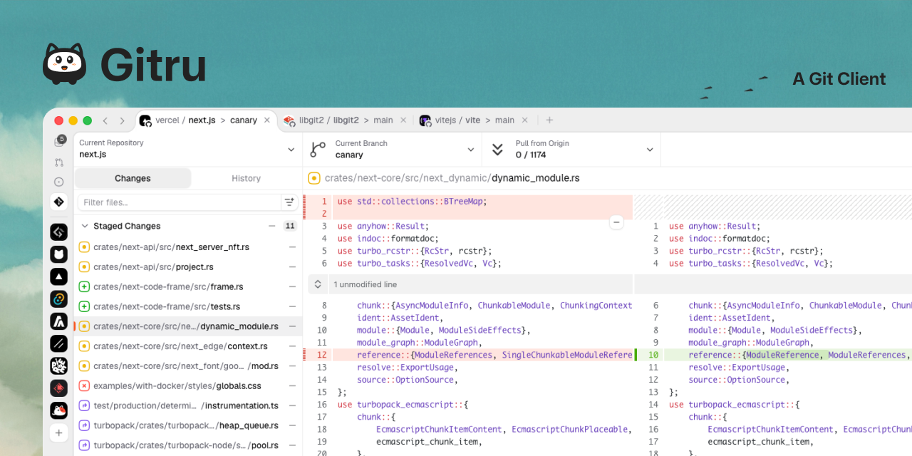
Task: Open the white-pattern repository avatar in sidebar
Action: click(59, 366)
